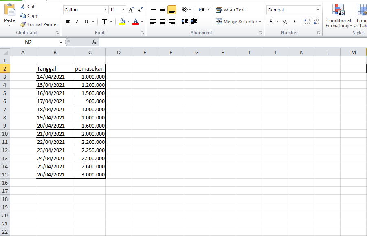Open the General number format dropdown
367x236 pixels.
pos(318,10)
